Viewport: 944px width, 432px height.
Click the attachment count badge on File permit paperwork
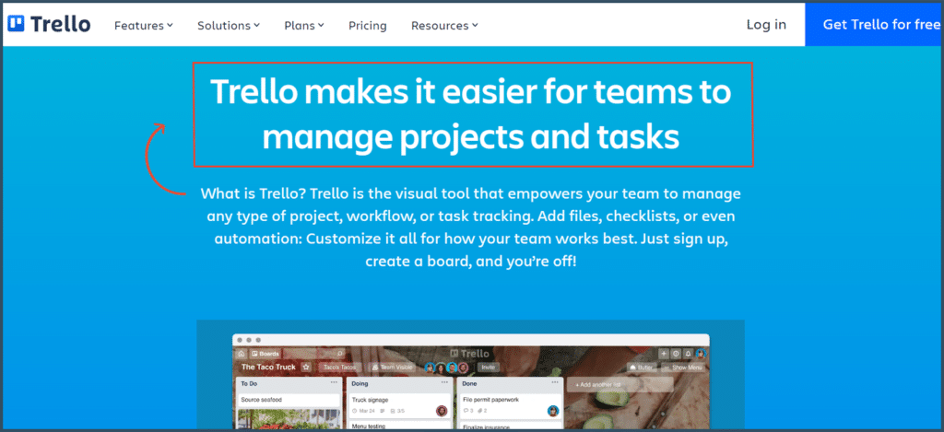pyautogui.click(x=483, y=411)
